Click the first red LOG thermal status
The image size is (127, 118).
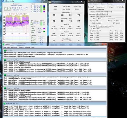coord(62,41)
